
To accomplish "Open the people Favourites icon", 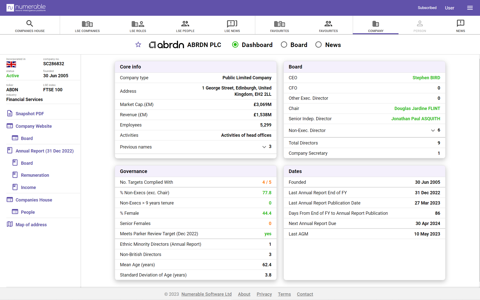I will [x=328, y=24].
